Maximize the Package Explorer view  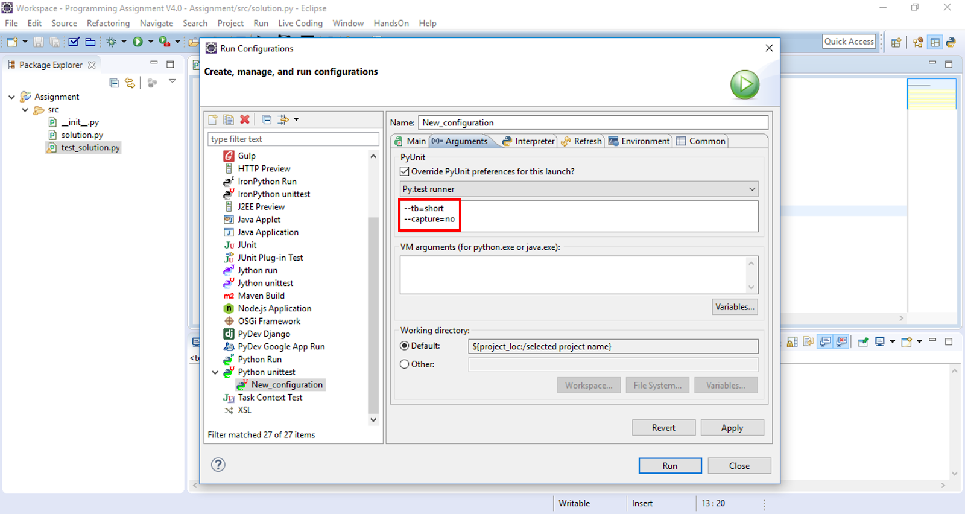[x=170, y=64]
